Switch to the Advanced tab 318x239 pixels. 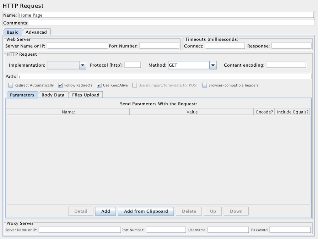coord(36,32)
